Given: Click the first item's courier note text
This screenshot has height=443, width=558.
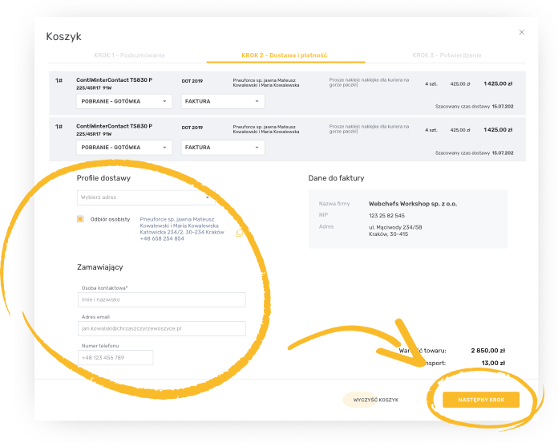Looking at the screenshot, I should tap(369, 82).
